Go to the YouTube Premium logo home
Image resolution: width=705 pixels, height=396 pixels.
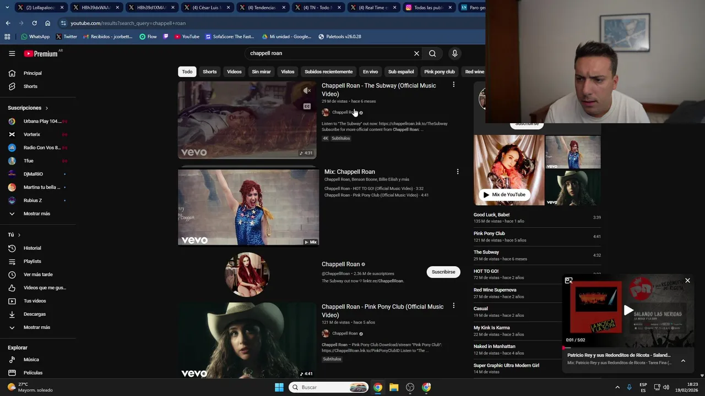click(41, 53)
